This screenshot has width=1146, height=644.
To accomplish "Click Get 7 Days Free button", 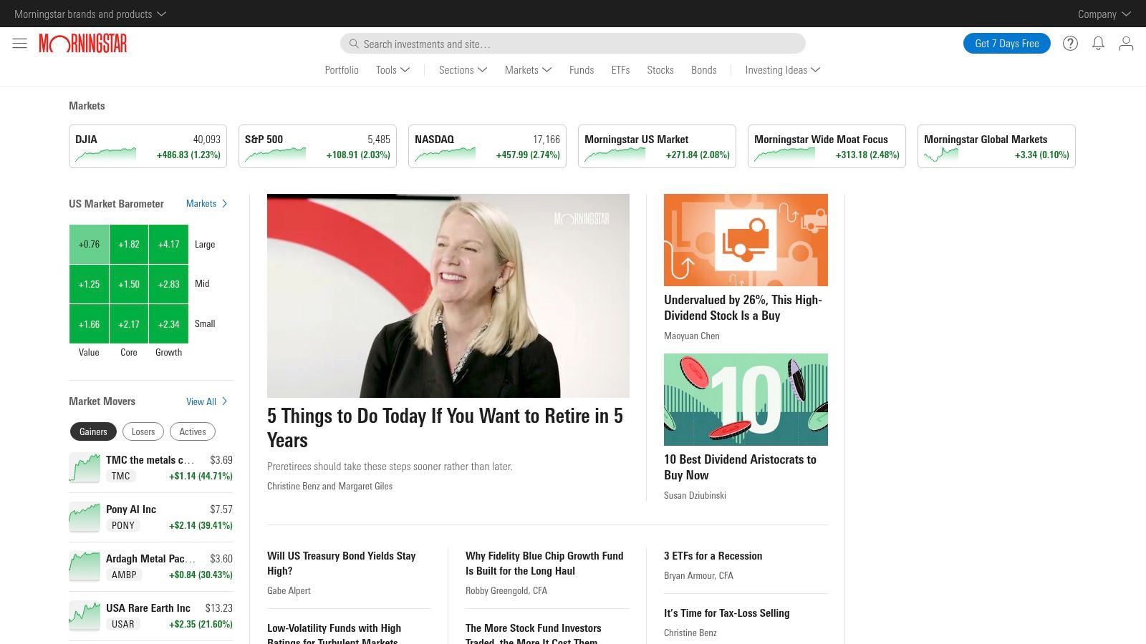I will coord(1007,44).
